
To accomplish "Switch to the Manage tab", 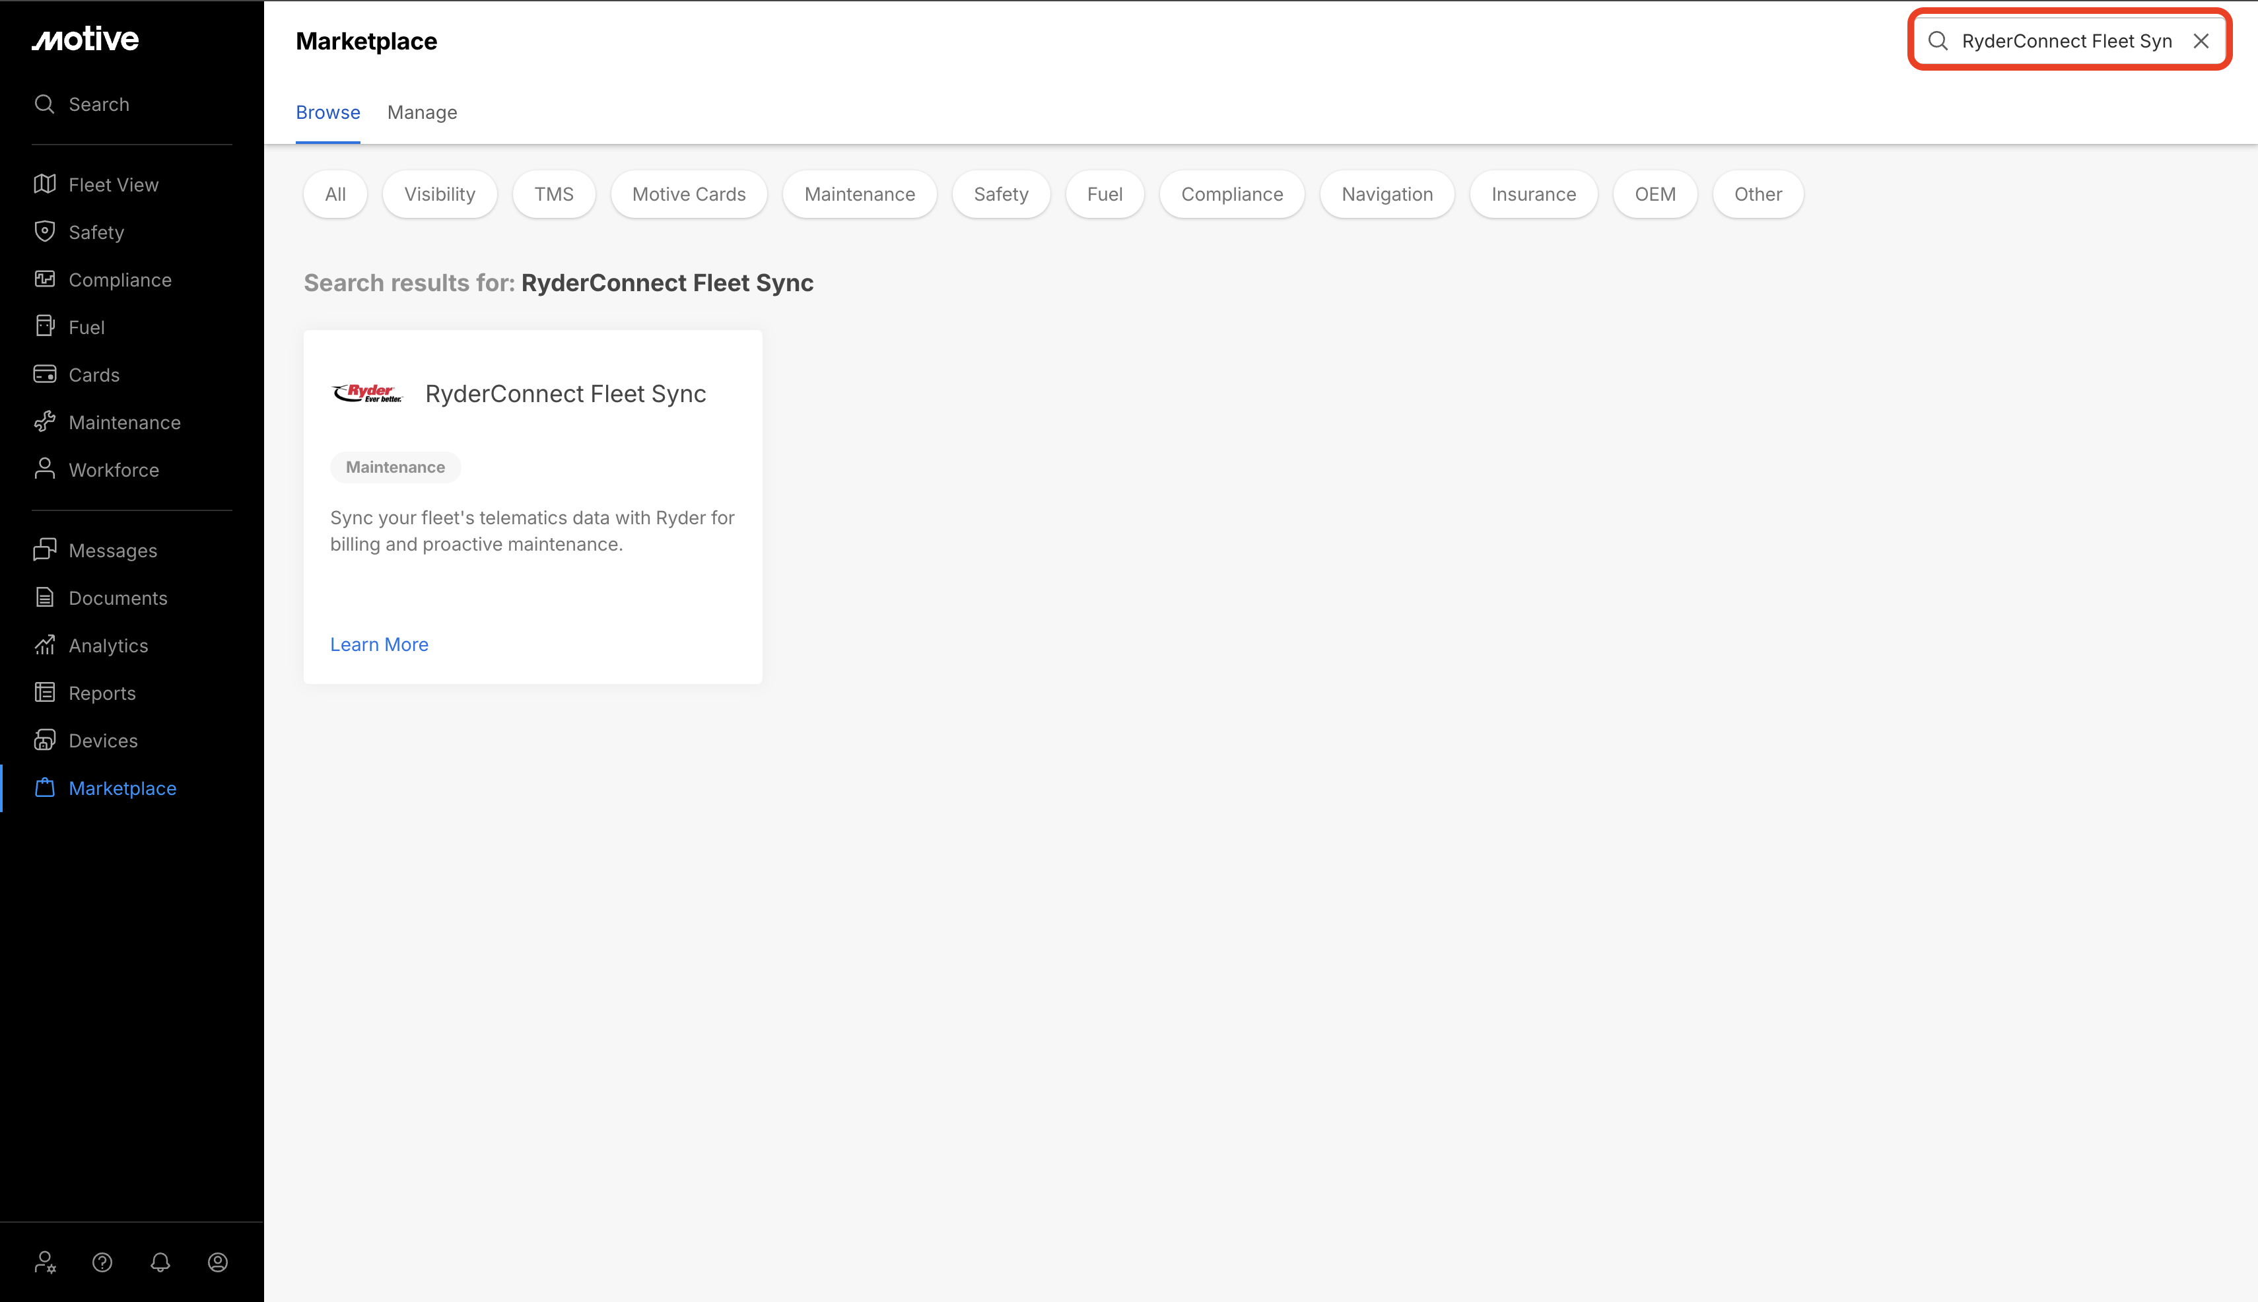I will tap(422, 113).
